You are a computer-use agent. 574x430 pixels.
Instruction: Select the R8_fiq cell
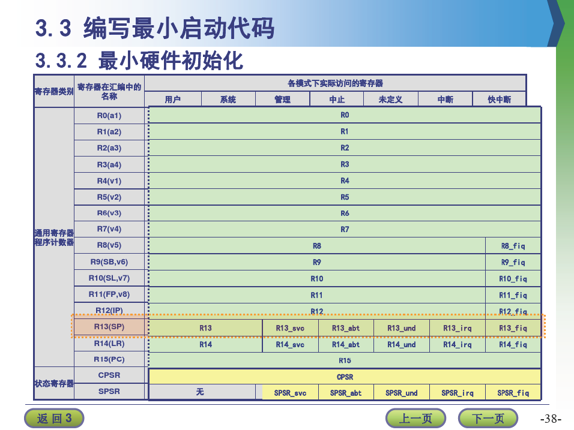point(513,246)
